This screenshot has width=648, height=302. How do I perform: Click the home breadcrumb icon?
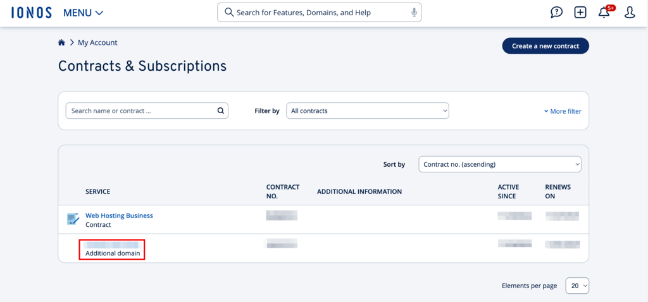61,42
